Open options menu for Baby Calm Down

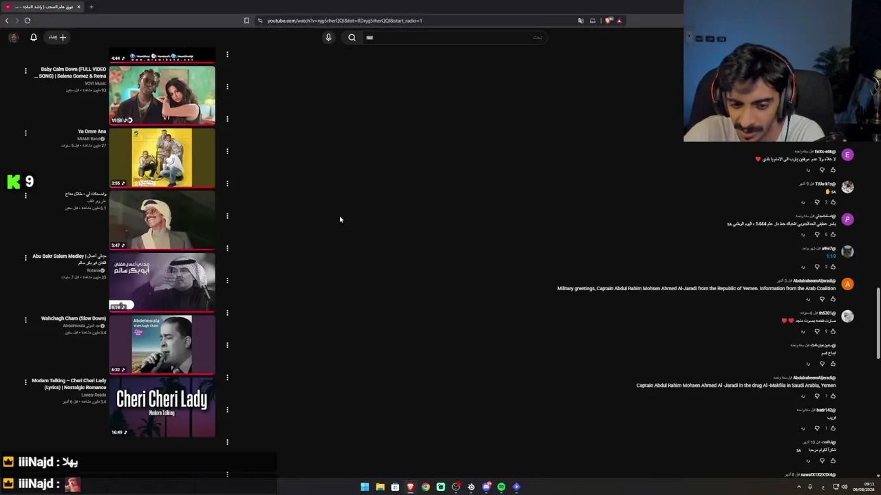[x=25, y=71]
